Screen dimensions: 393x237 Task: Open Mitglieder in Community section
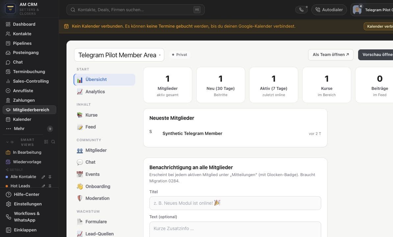click(105, 150)
